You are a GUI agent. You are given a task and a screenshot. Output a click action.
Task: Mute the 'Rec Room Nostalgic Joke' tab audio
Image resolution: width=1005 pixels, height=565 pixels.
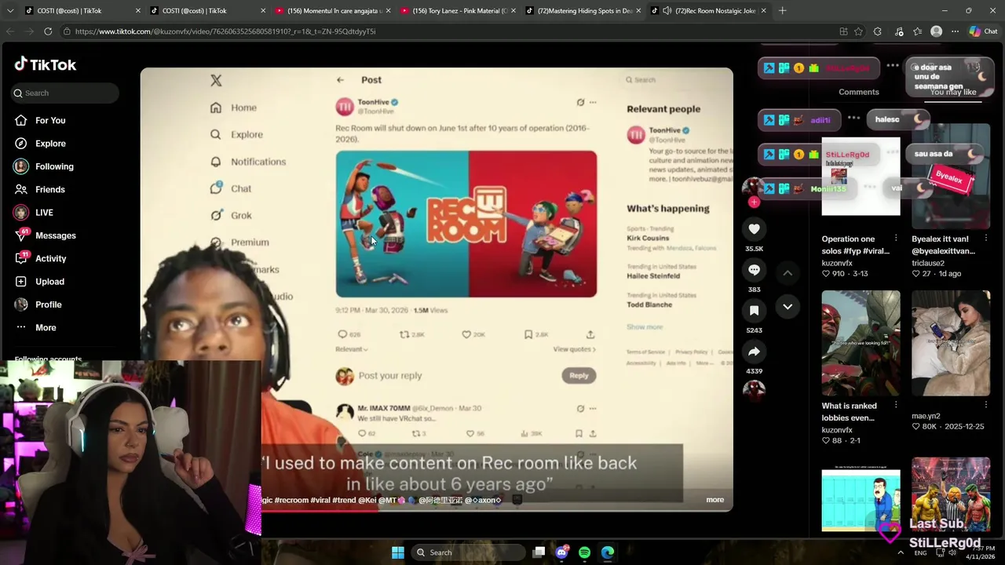(667, 11)
